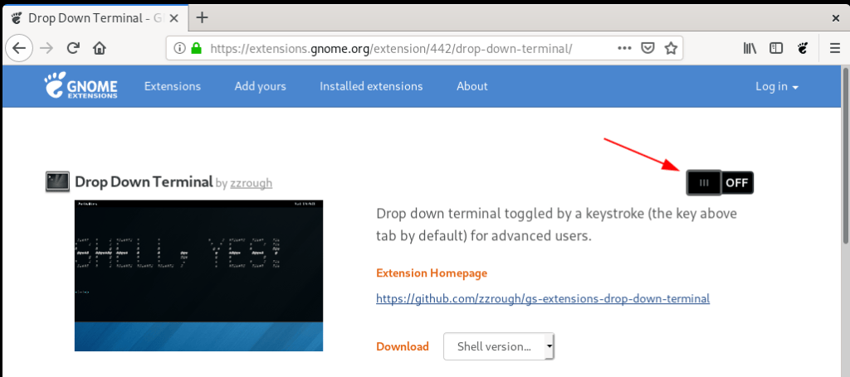This screenshot has width=850, height=377.
Task: Click the GNOME Shell integration foot icon
Action: tap(803, 48)
